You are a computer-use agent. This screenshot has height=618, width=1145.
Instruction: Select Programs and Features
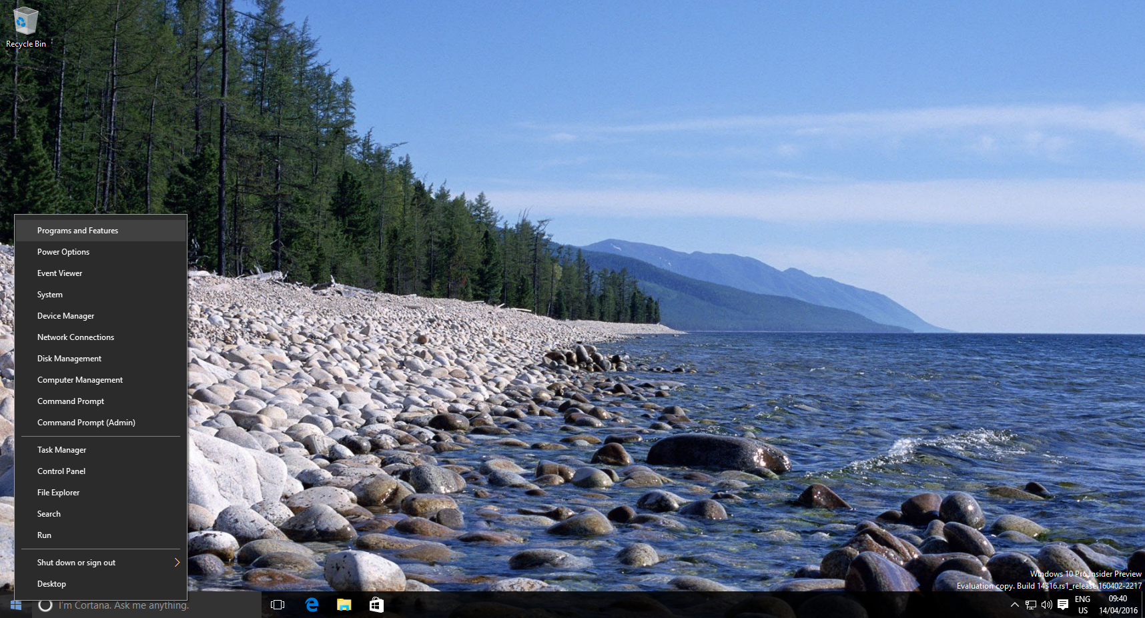click(x=101, y=231)
